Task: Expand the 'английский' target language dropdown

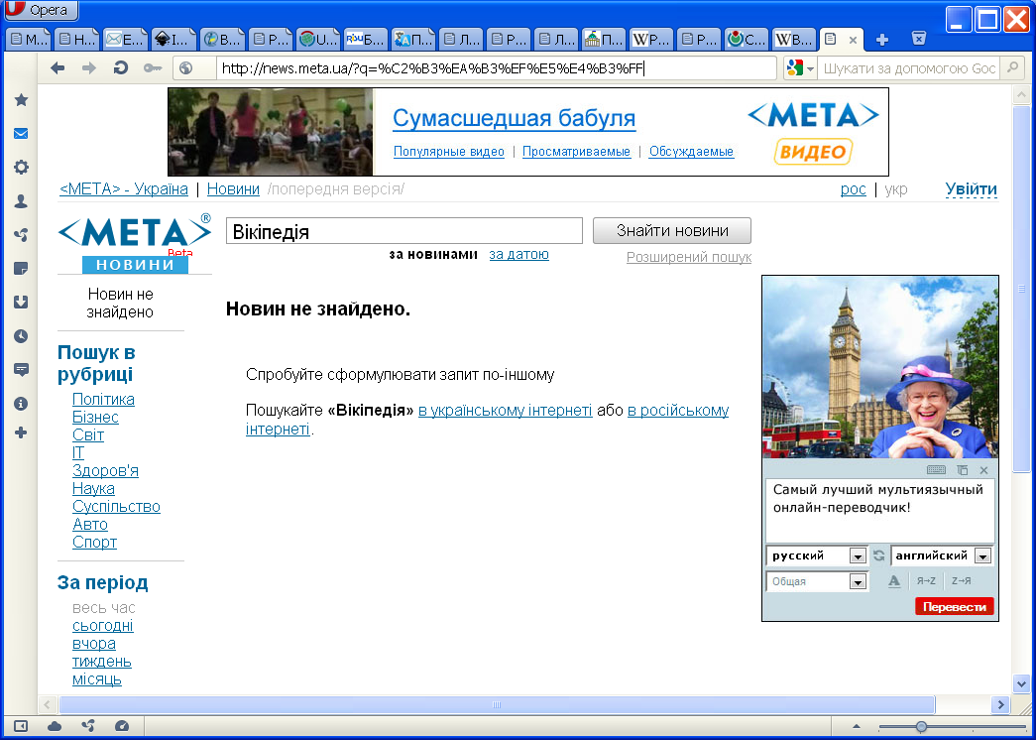Action: (x=982, y=556)
